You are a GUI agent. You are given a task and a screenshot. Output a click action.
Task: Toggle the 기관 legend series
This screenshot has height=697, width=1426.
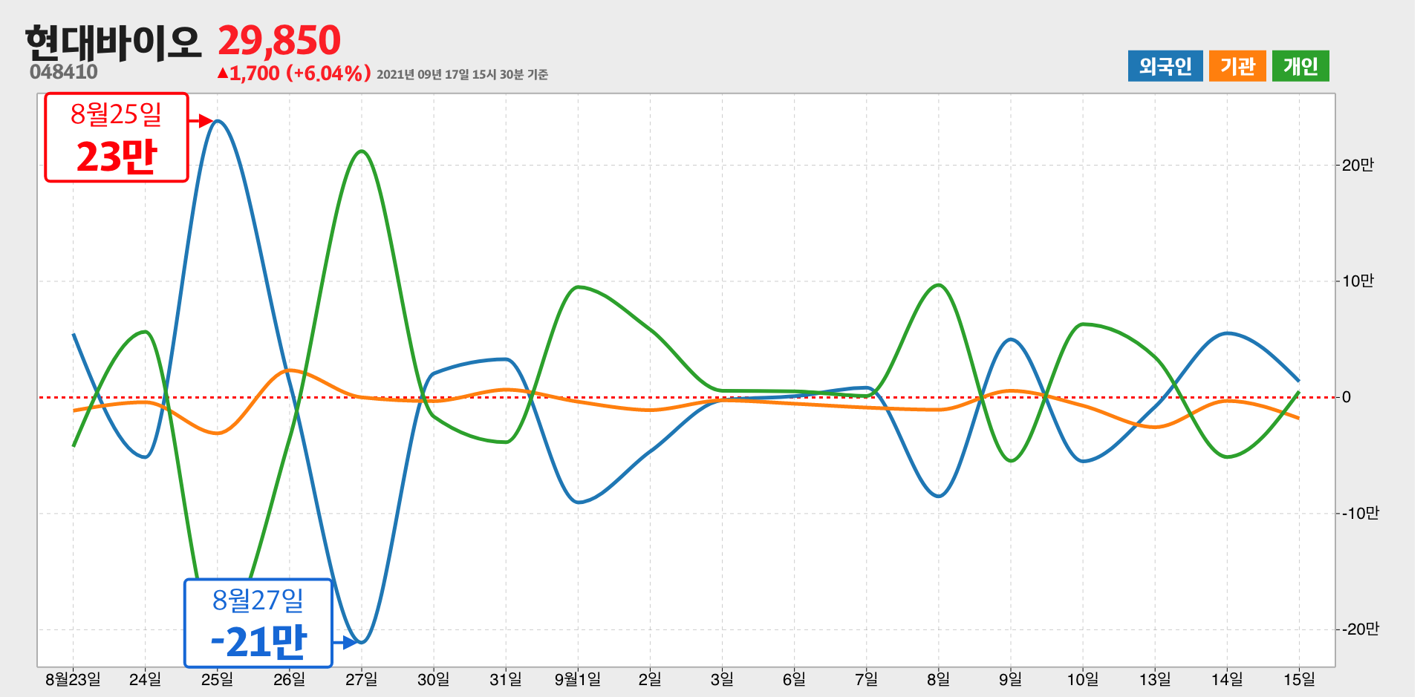1237,66
